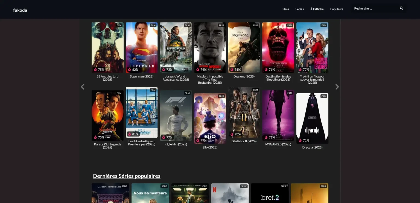Open the Nous les menteurs series thumbnail
The height and width of the screenshot is (203, 420).
tap(150, 193)
